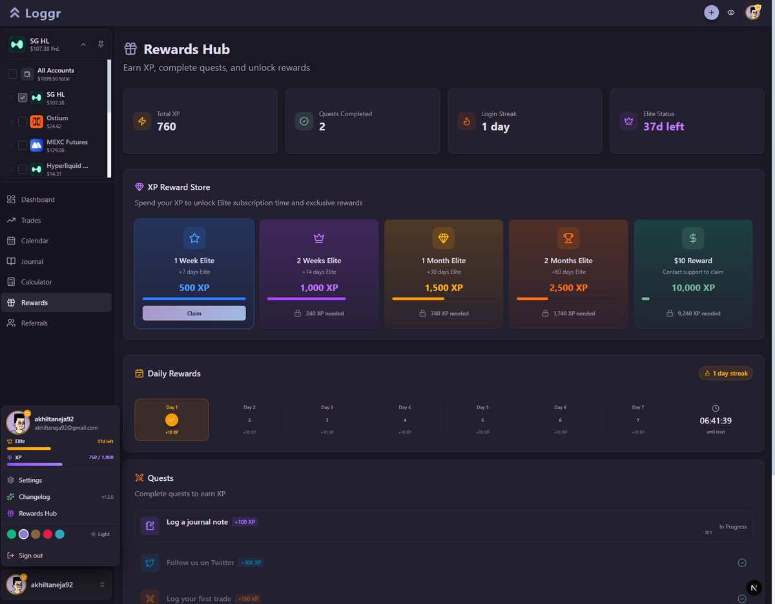The height and width of the screenshot is (604, 775).
Task: Sign out of the account
Action: tap(59, 556)
